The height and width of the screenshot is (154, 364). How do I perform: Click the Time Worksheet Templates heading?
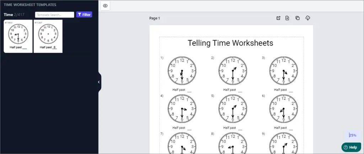[30, 5]
